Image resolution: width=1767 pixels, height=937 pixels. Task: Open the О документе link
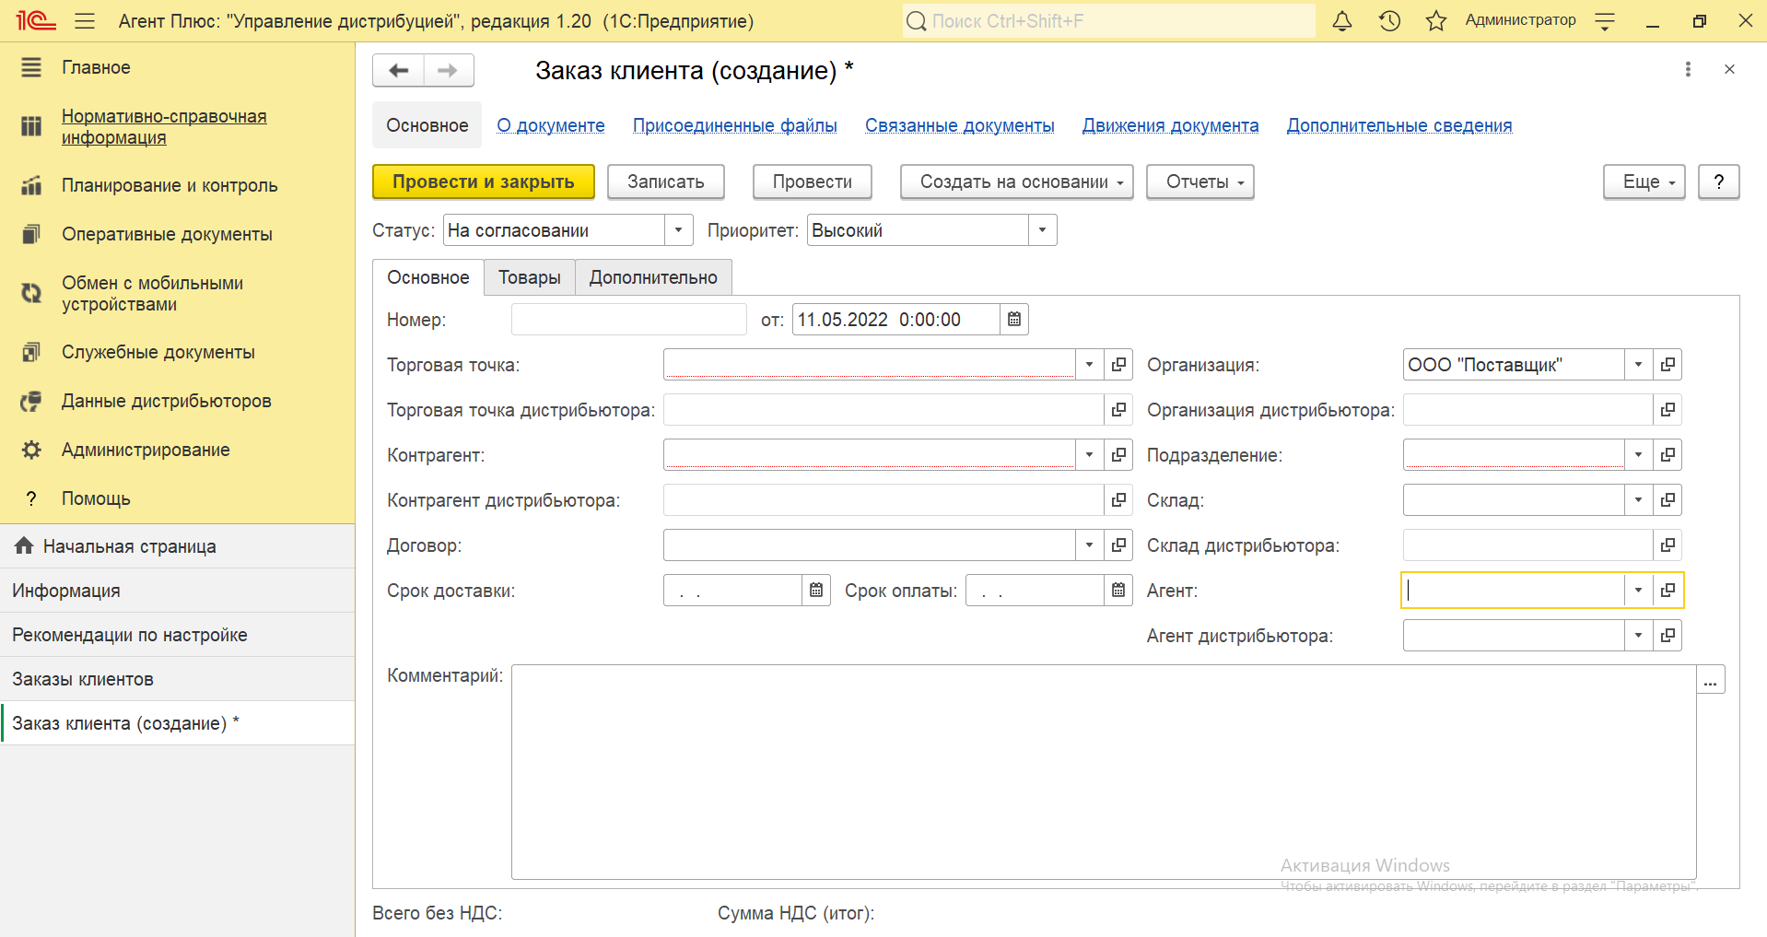click(551, 125)
